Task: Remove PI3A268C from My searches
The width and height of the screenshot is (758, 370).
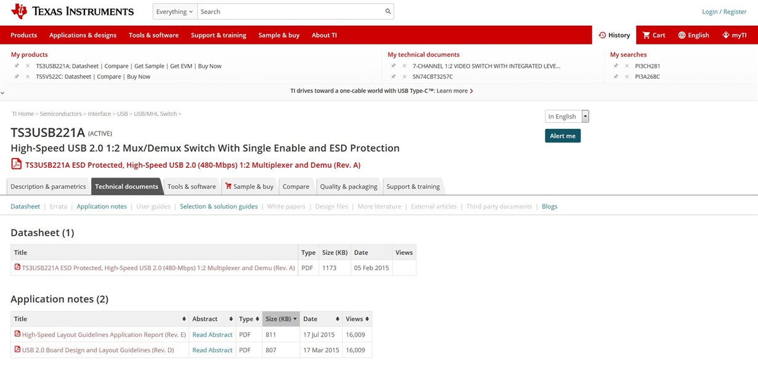Action: tap(627, 76)
